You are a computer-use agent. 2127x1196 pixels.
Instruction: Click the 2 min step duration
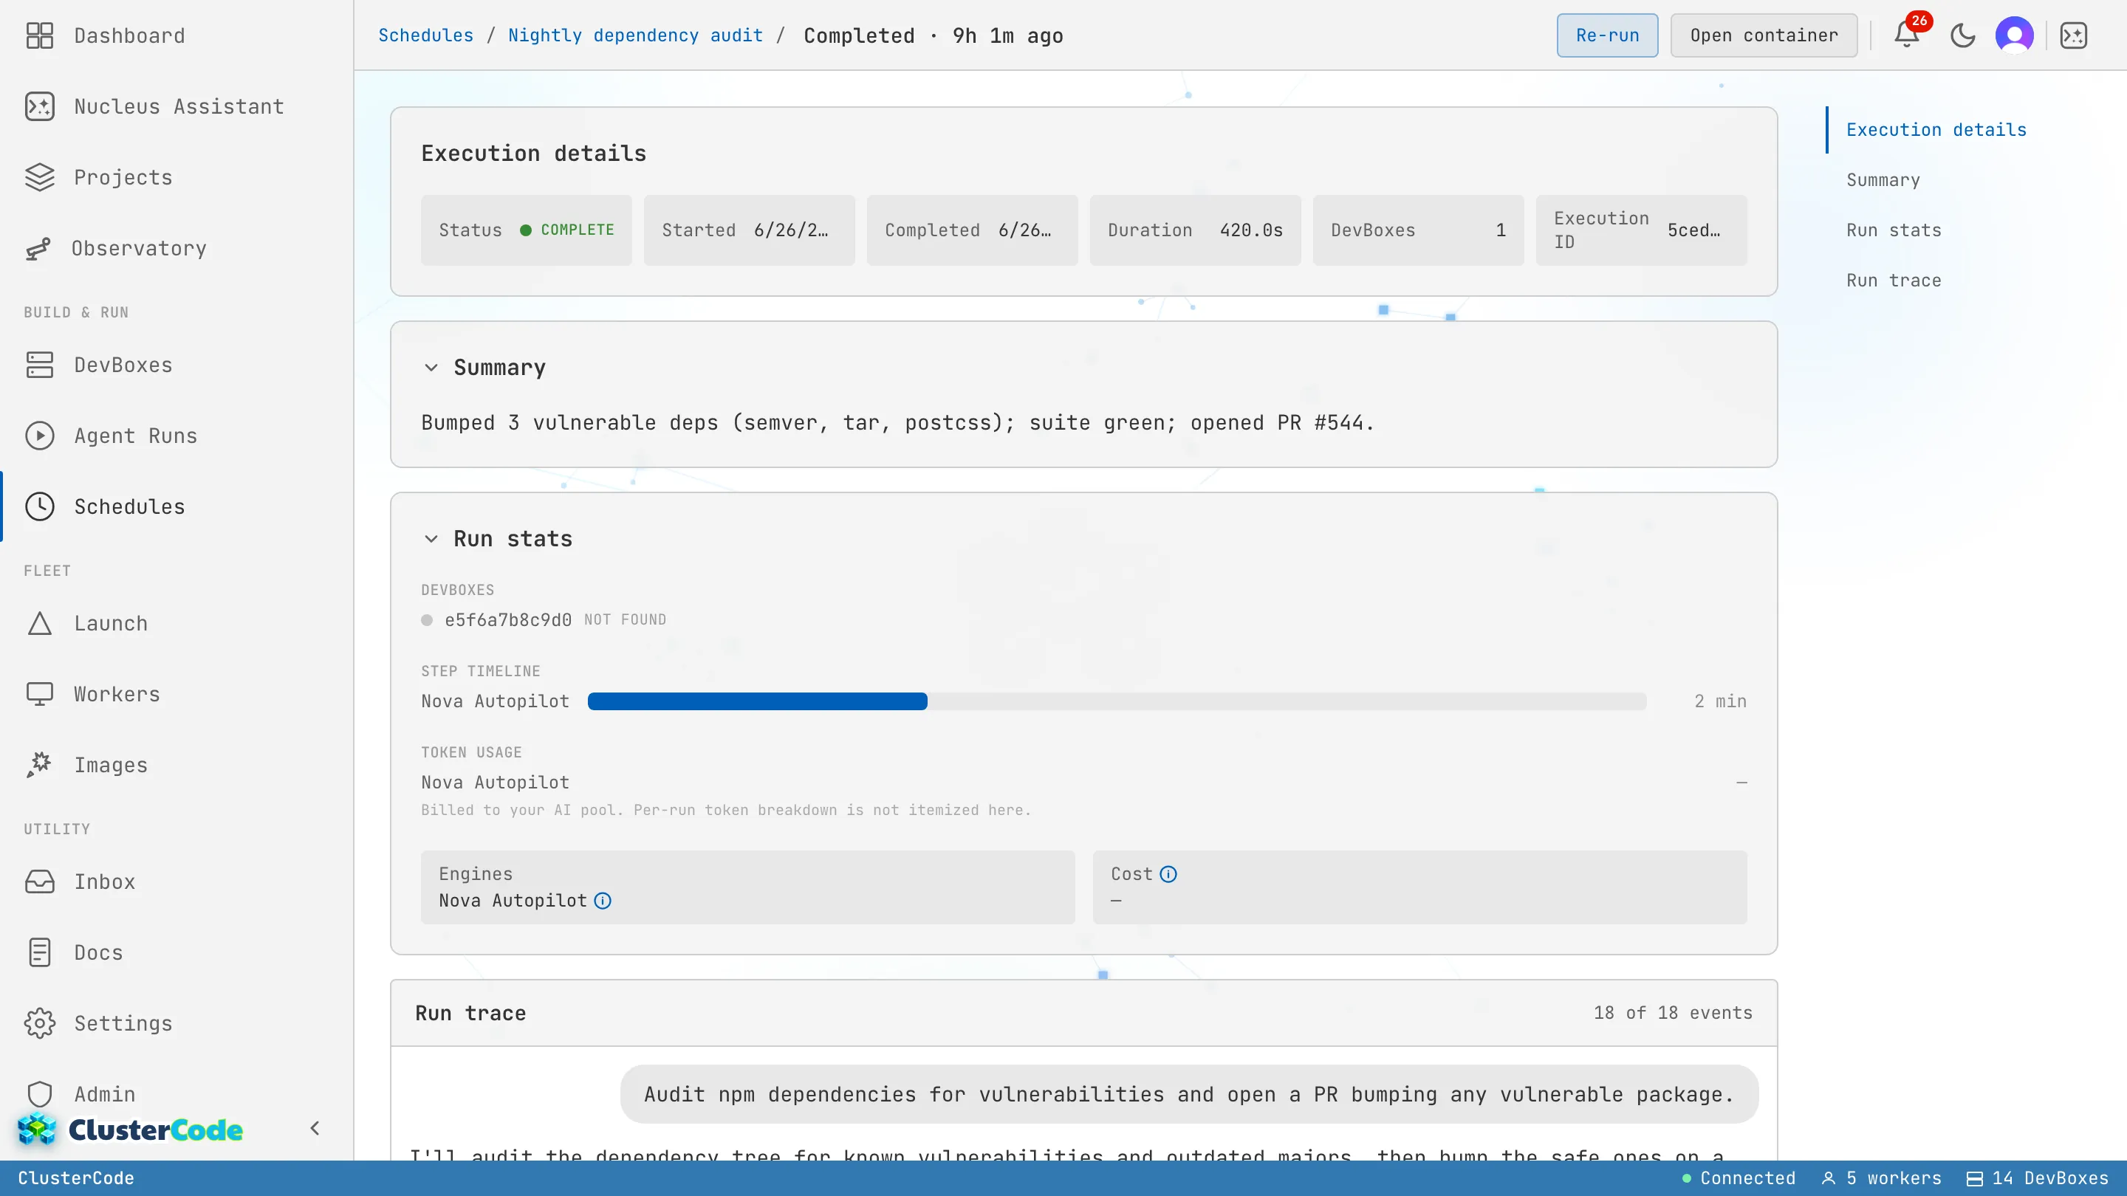(1720, 701)
